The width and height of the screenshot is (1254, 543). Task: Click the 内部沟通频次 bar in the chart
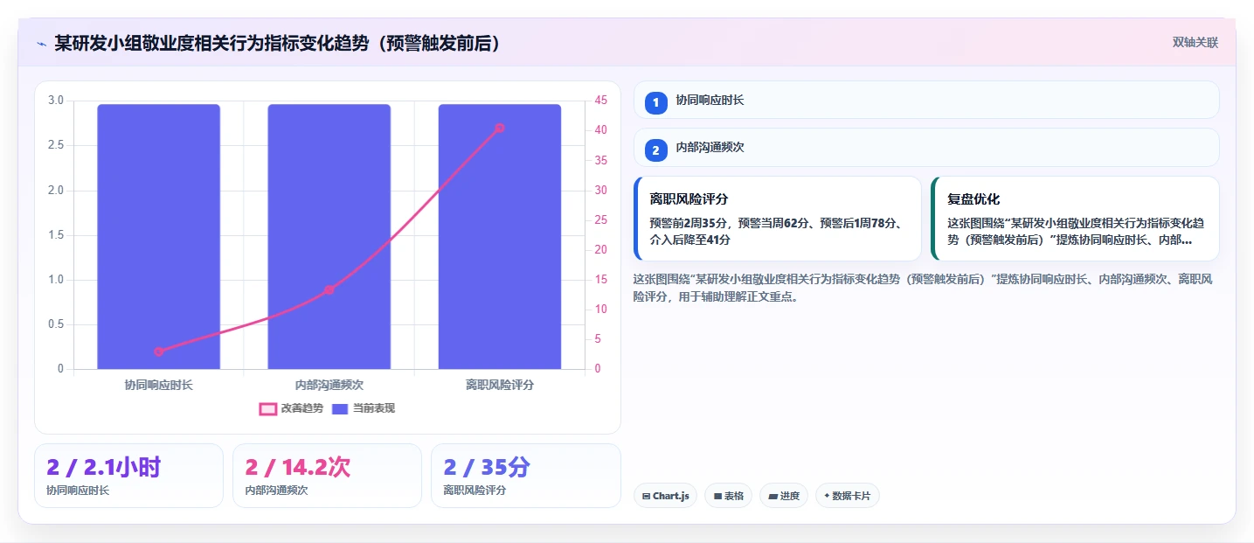tap(329, 236)
